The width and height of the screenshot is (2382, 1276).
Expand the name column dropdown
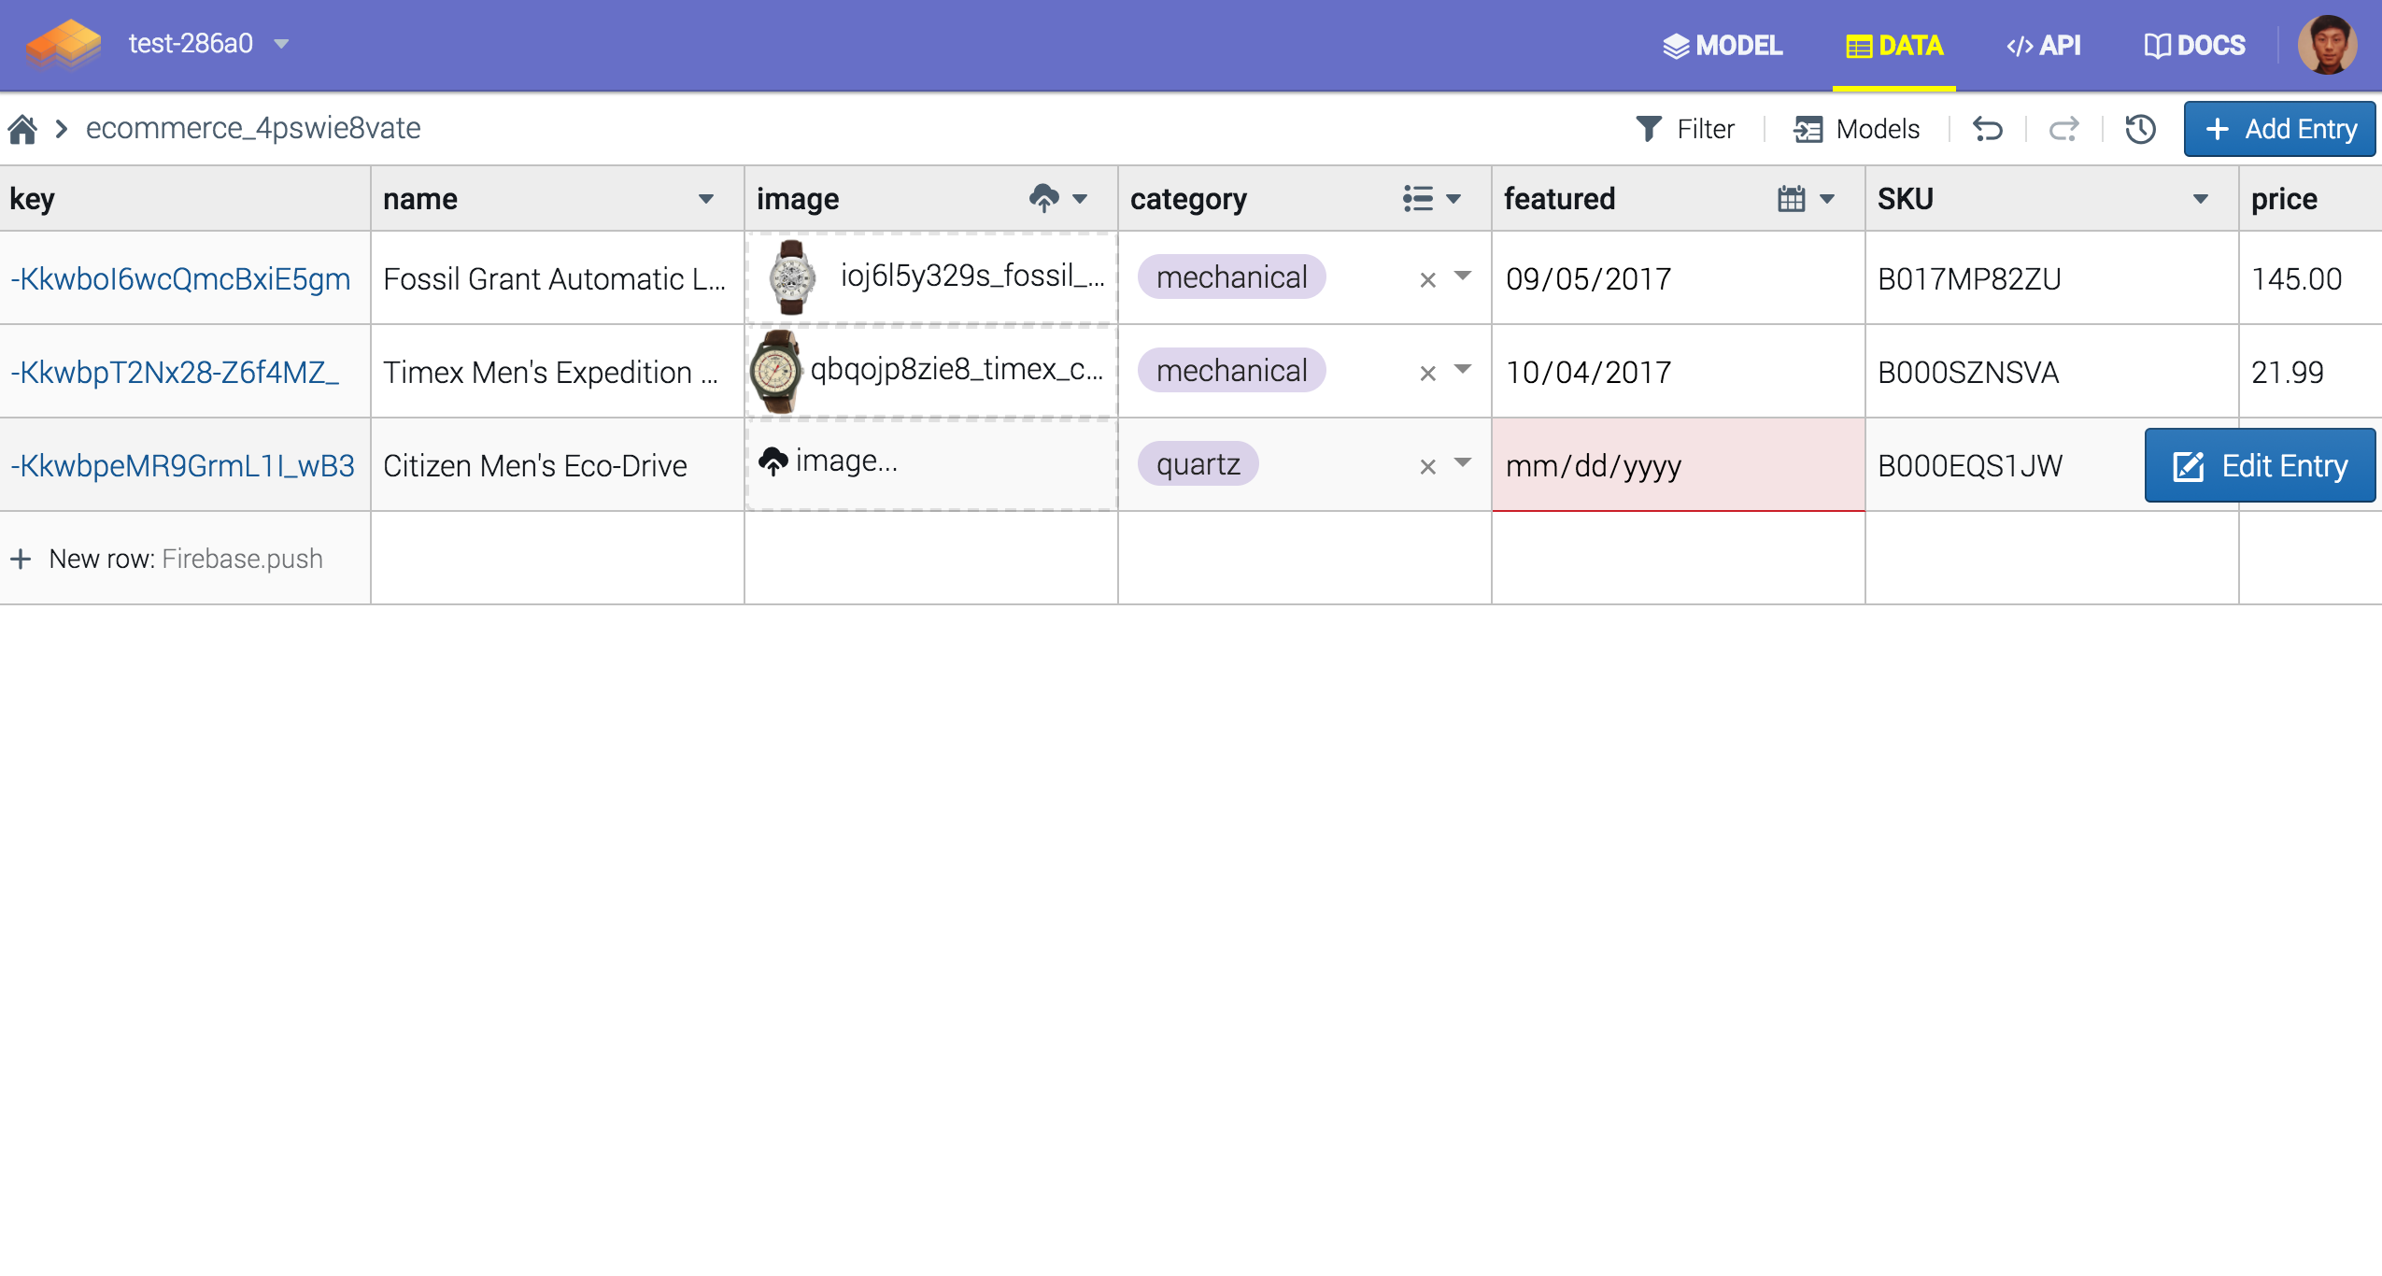coord(707,198)
